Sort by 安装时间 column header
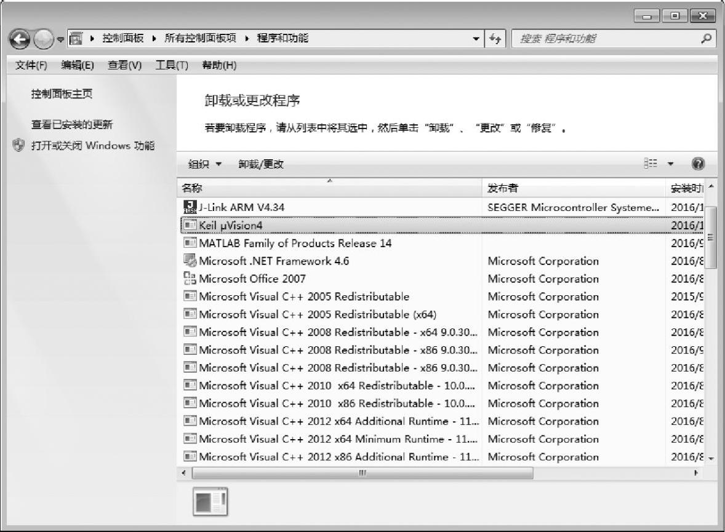Screen dimensions: 725x532 (685, 188)
